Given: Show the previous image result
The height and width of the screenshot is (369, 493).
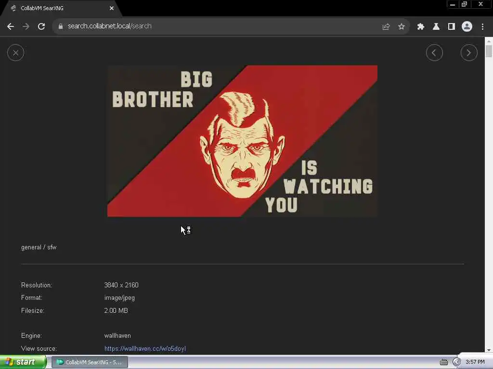Looking at the screenshot, I should (434, 53).
